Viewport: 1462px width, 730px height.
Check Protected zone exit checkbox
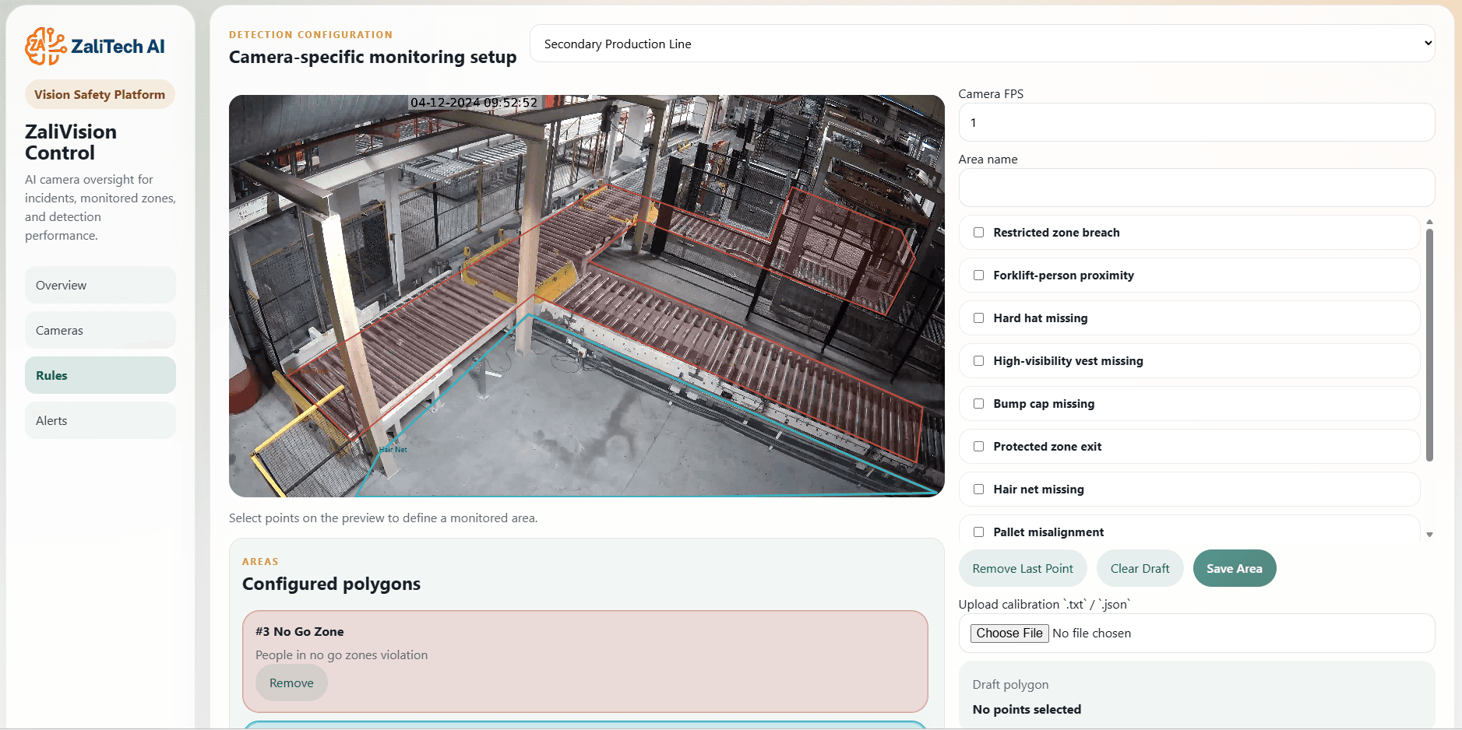pos(978,447)
